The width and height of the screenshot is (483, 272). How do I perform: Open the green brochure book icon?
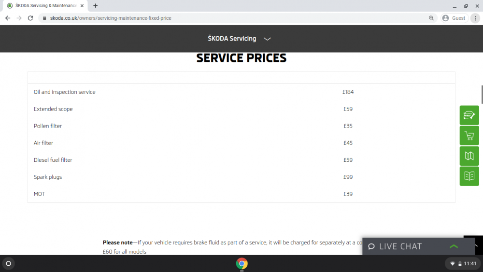(x=469, y=176)
